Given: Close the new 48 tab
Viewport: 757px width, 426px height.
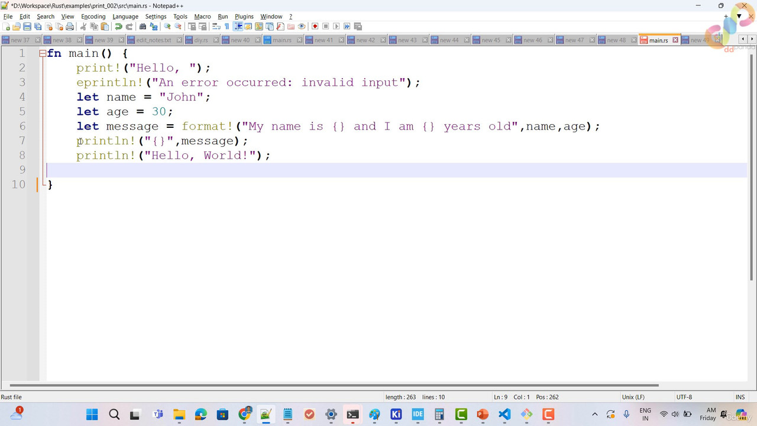Looking at the screenshot, I should (633, 40).
